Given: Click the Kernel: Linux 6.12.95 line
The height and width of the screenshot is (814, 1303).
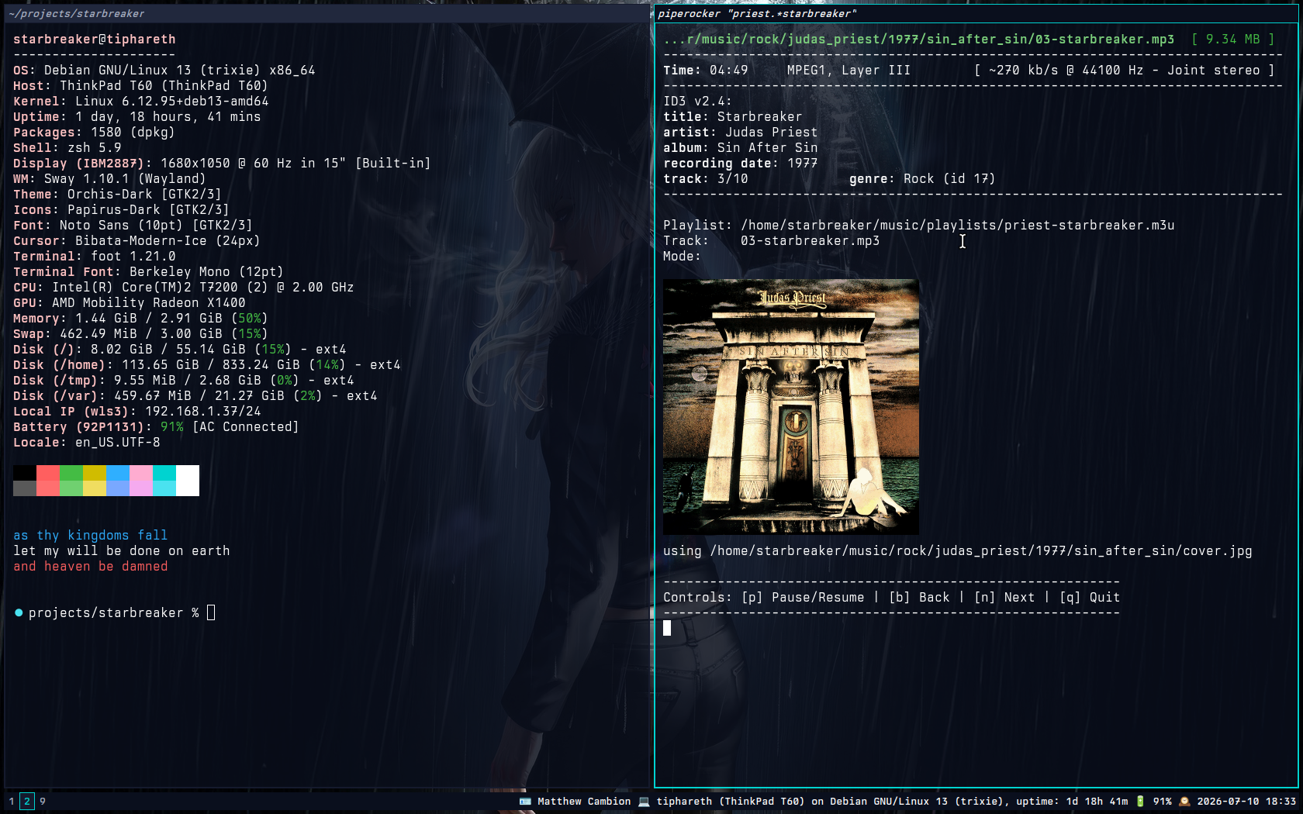Looking at the screenshot, I should pos(141,101).
